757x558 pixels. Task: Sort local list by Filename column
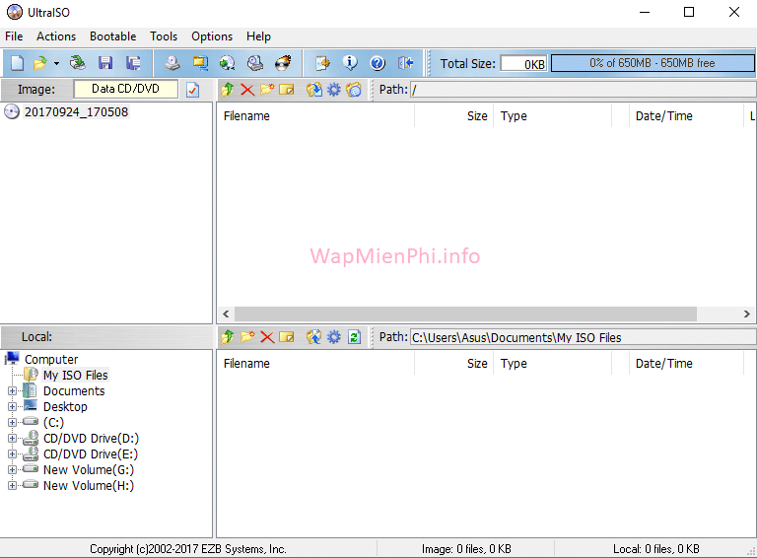click(315, 364)
